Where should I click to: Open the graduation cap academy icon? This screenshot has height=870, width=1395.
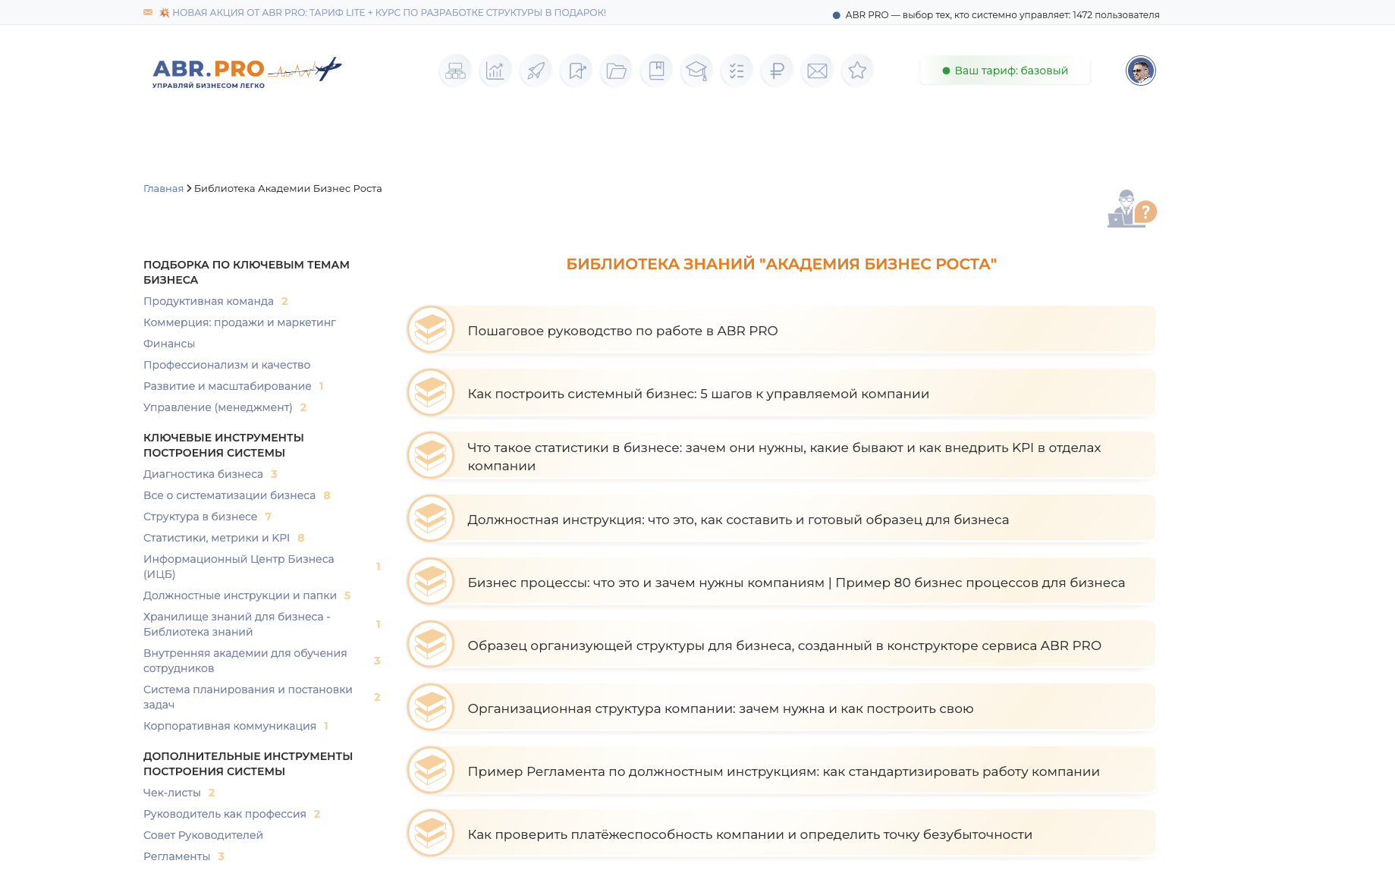click(696, 71)
